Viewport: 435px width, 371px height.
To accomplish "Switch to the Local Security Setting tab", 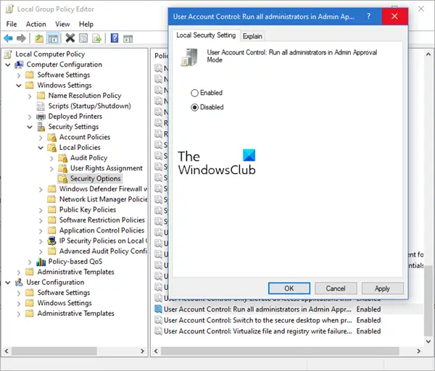I will click(206, 36).
